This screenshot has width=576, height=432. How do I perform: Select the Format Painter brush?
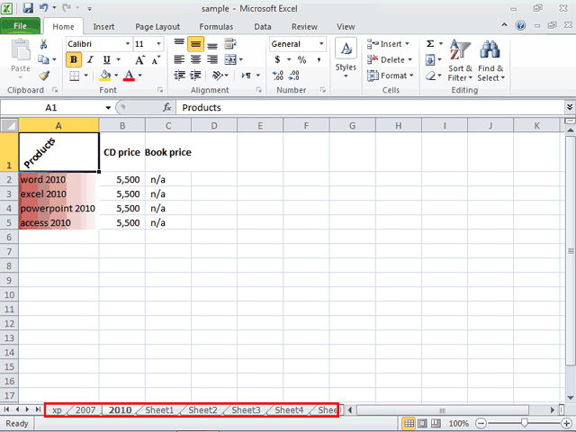pos(44,76)
